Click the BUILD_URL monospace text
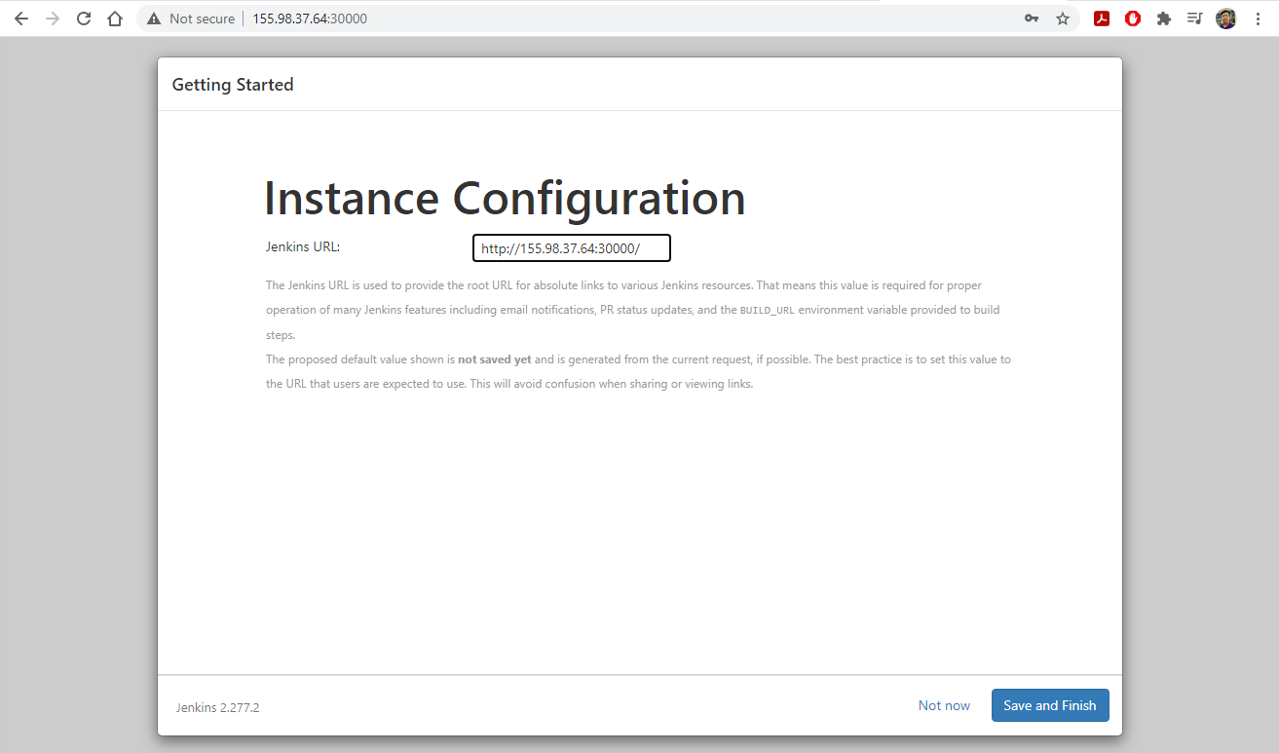Viewport: 1279px width, 753px height. [x=768, y=311]
